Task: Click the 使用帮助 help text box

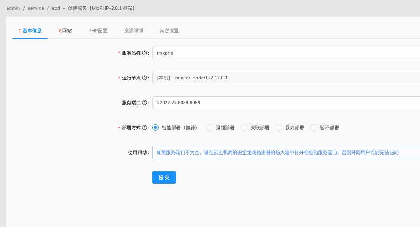Action: [x=286, y=153]
